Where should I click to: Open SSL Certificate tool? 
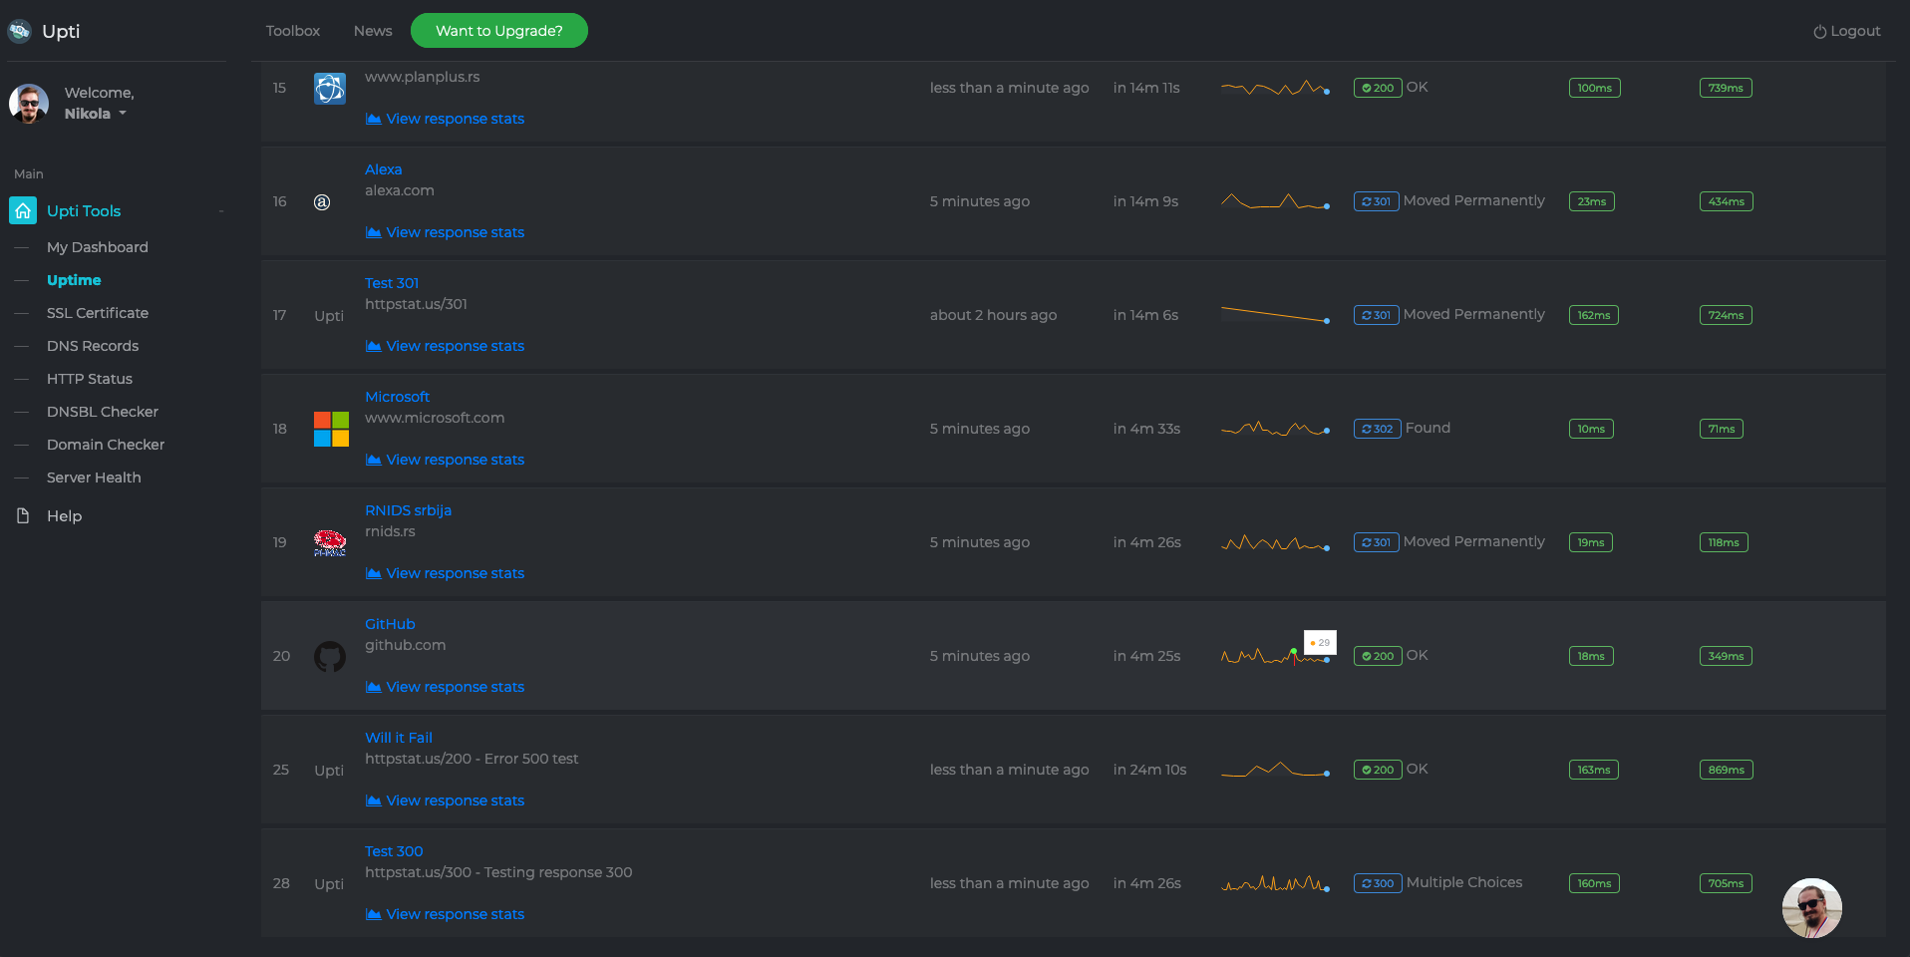(98, 313)
